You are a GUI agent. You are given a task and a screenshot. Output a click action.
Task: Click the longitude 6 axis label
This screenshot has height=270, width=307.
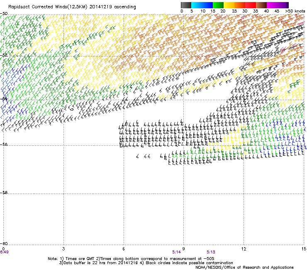pos(124,249)
